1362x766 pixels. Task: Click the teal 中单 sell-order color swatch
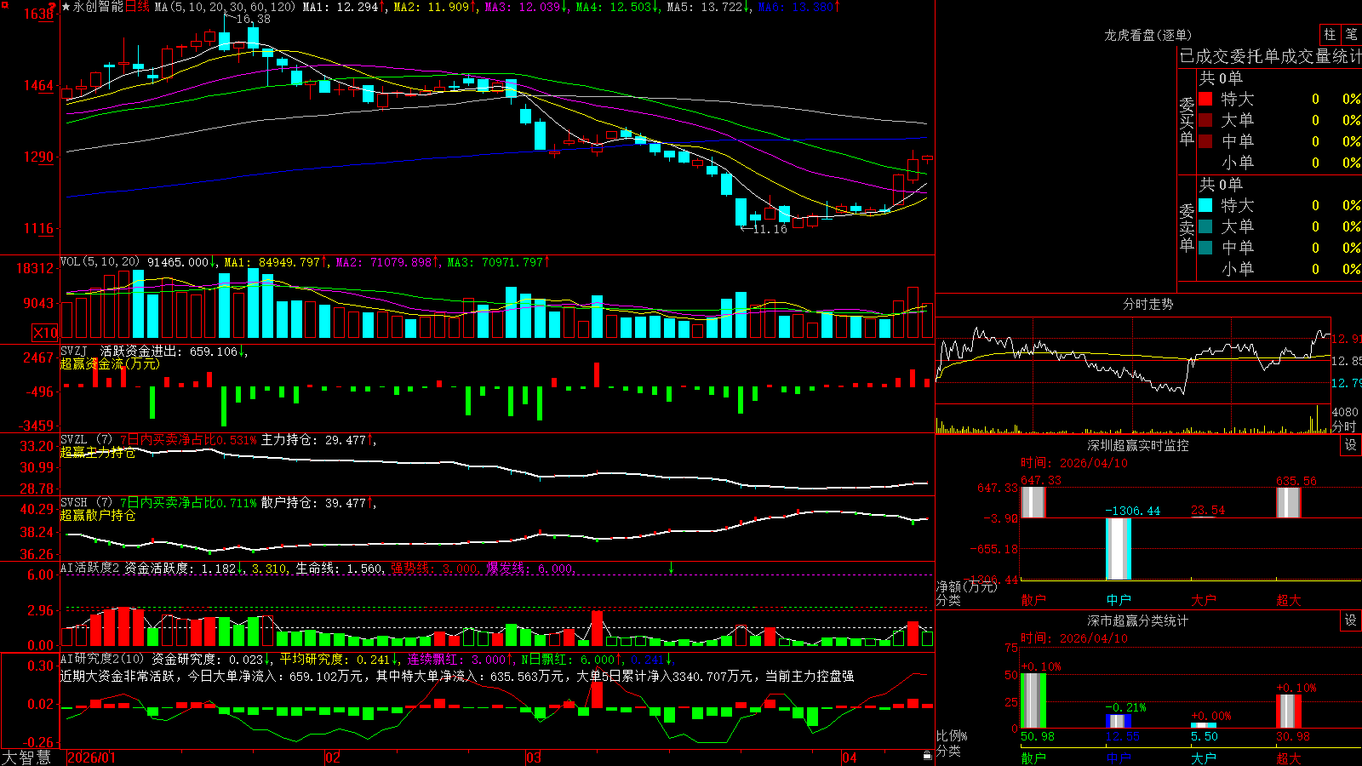click(1205, 247)
